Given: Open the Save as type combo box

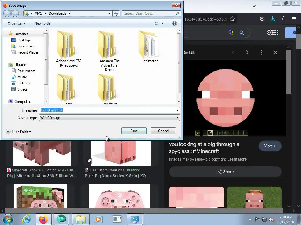Looking at the screenshot, I should (109, 118).
